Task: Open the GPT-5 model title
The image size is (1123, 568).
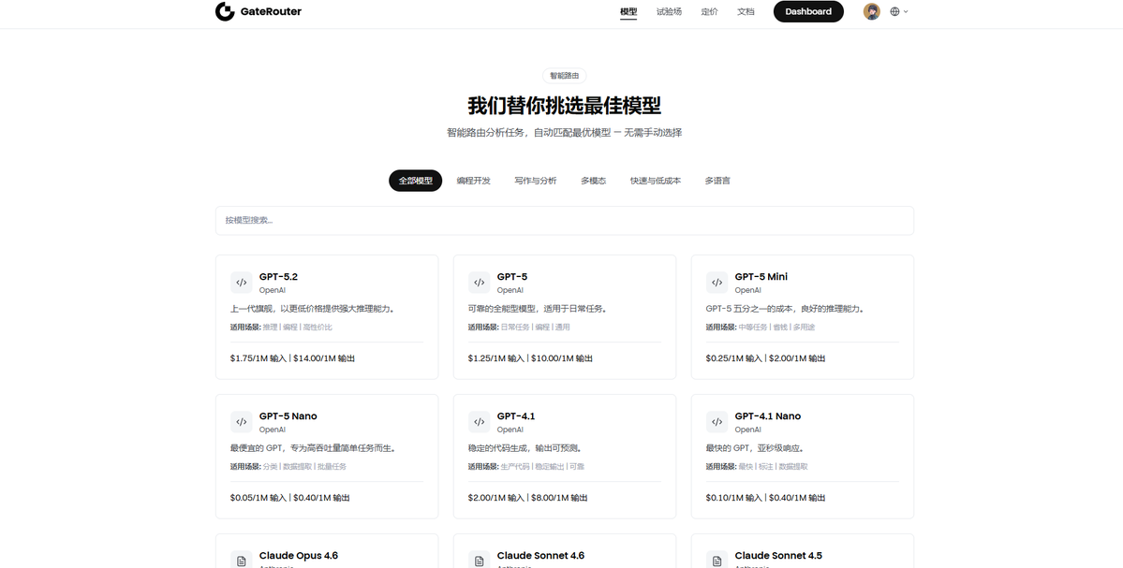Action: [512, 277]
